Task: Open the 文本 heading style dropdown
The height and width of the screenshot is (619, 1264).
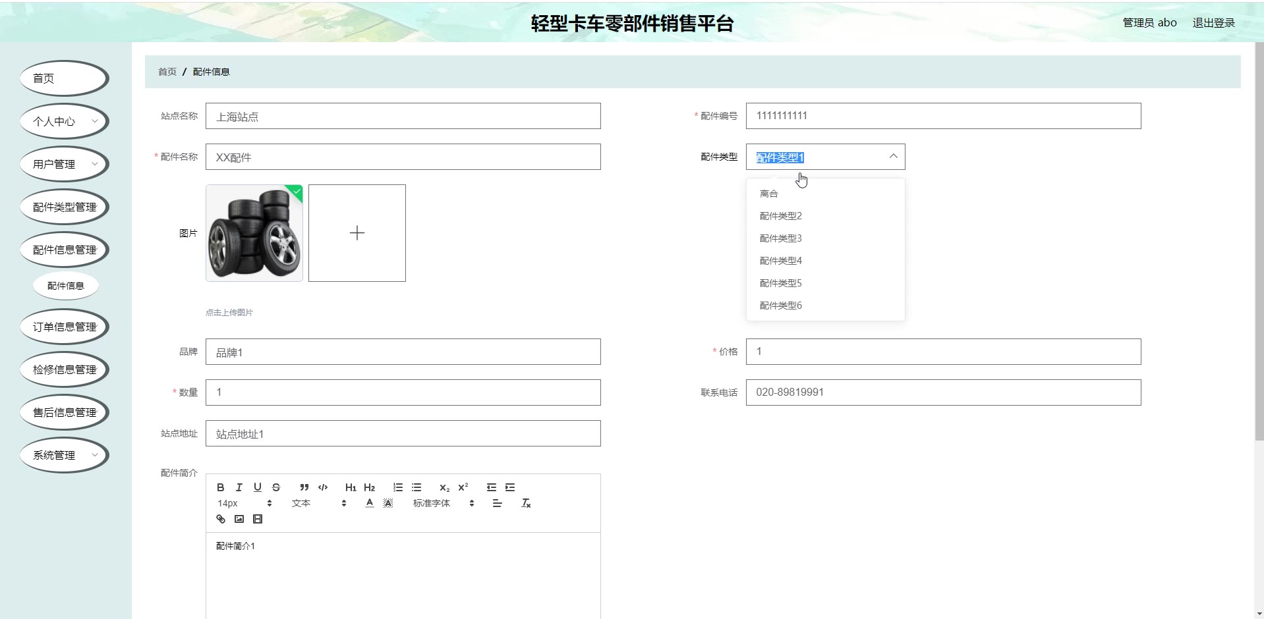Action: point(319,503)
